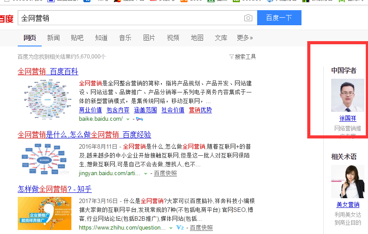This screenshot has width=368, height=234.
Task: Open the 徐国祥 name link
Action: point(348,118)
